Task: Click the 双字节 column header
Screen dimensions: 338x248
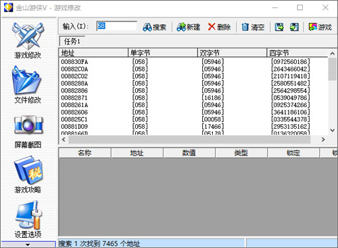Action: point(233,53)
